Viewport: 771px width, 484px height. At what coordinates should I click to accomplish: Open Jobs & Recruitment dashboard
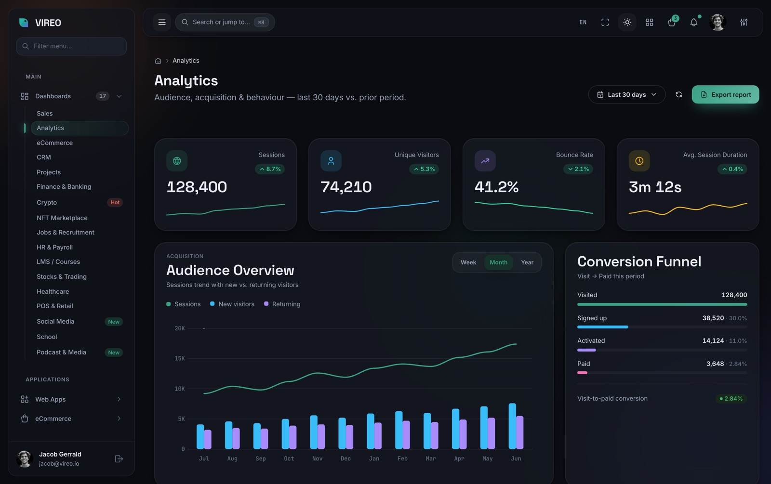[x=80, y=233]
